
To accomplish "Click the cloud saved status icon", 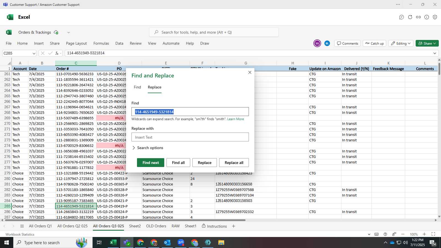I will click(x=56, y=32).
